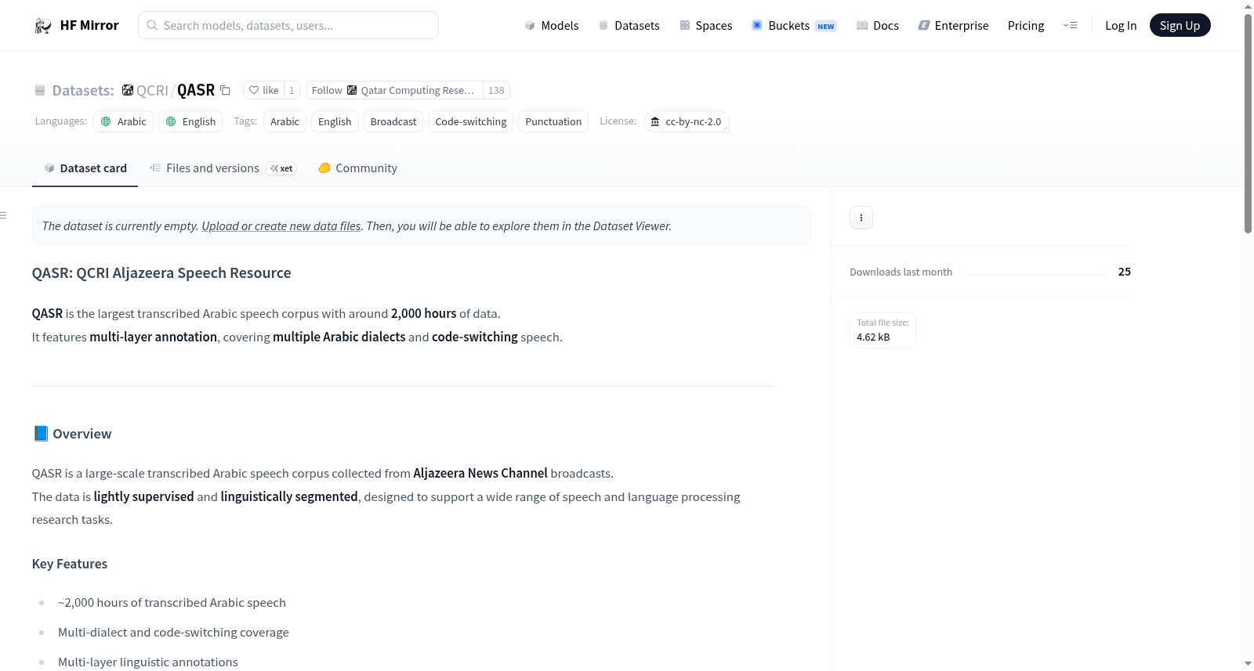This screenshot has height=671, width=1254.
Task: Switch to the Files and versions tab
Action: (223, 168)
